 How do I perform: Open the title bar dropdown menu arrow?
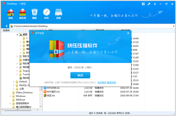coord(155,4)
